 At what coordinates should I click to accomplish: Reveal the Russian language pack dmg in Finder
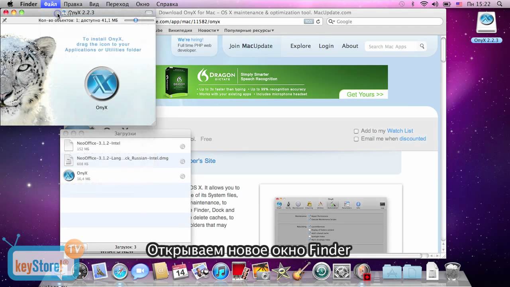coord(182,161)
